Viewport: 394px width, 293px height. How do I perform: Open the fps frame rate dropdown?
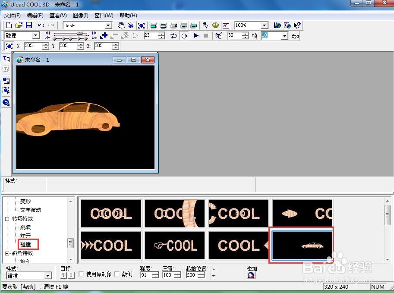tap(284, 36)
